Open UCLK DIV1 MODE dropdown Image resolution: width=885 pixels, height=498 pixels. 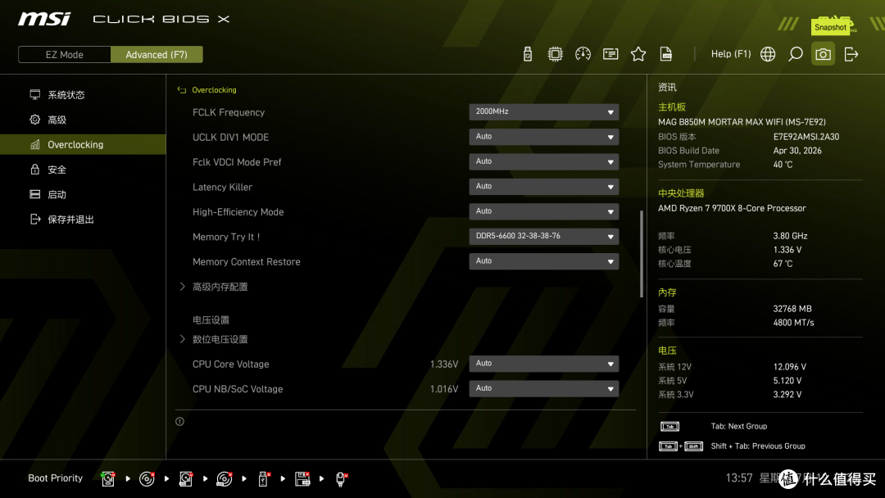pyautogui.click(x=543, y=137)
